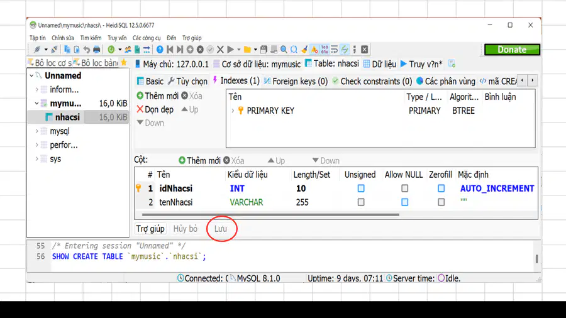Viewport: 566px width, 318px height.
Task: Click the INT data type cell
Action: pyautogui.click(x=237, y=188)
